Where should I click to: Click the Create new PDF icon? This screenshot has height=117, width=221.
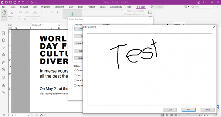(19, 2)
